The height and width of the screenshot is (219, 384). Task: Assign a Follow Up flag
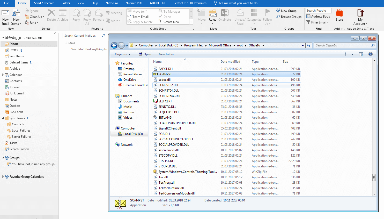tap(267, 16)
